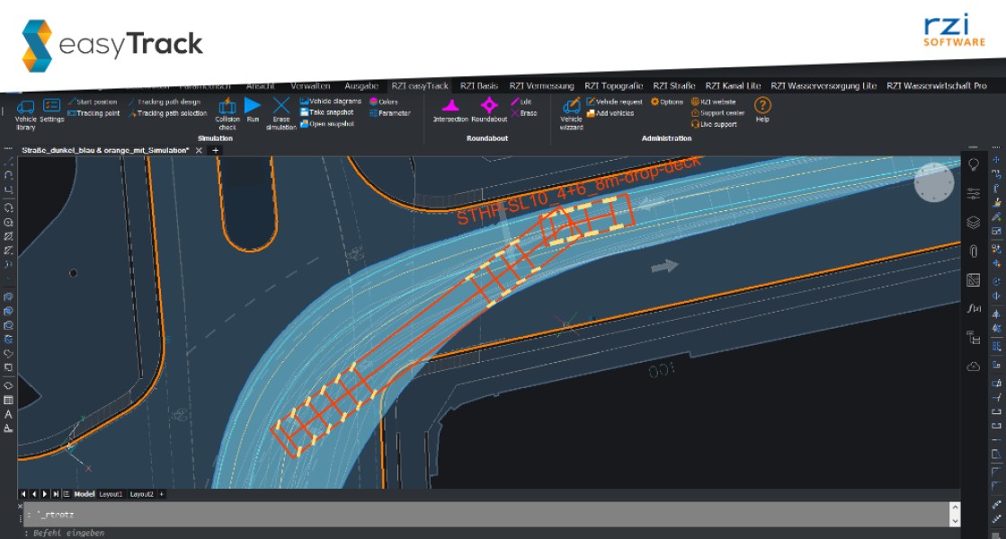Run the Collision check

pos(227,111)
